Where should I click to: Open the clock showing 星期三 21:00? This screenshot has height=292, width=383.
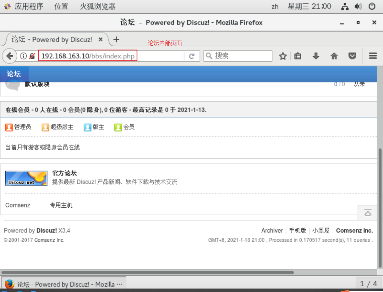[309, 6]
